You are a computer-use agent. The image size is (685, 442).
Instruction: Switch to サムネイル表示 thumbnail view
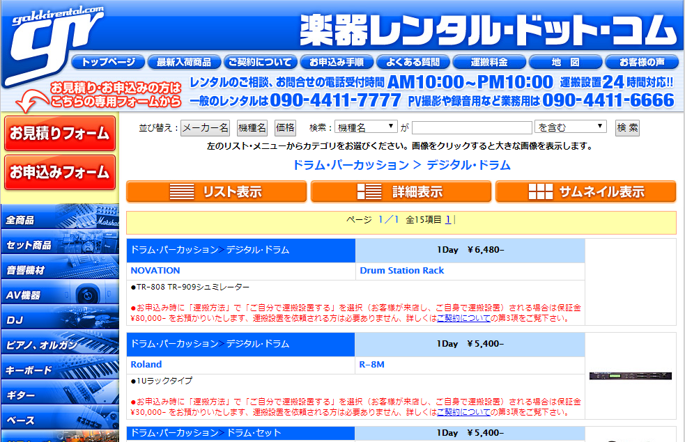coord(585,192)
